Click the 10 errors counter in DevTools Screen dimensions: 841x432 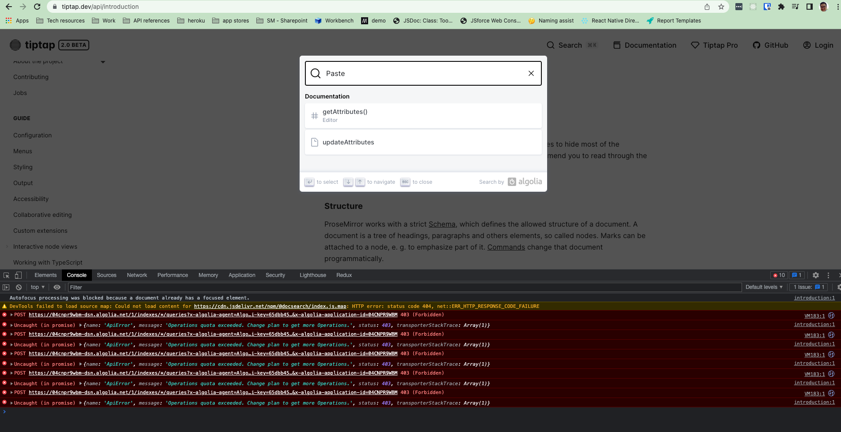[779, 275]
